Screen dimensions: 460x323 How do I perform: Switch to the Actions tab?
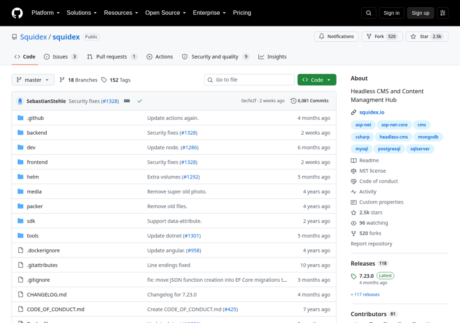(x=159, y=57)
